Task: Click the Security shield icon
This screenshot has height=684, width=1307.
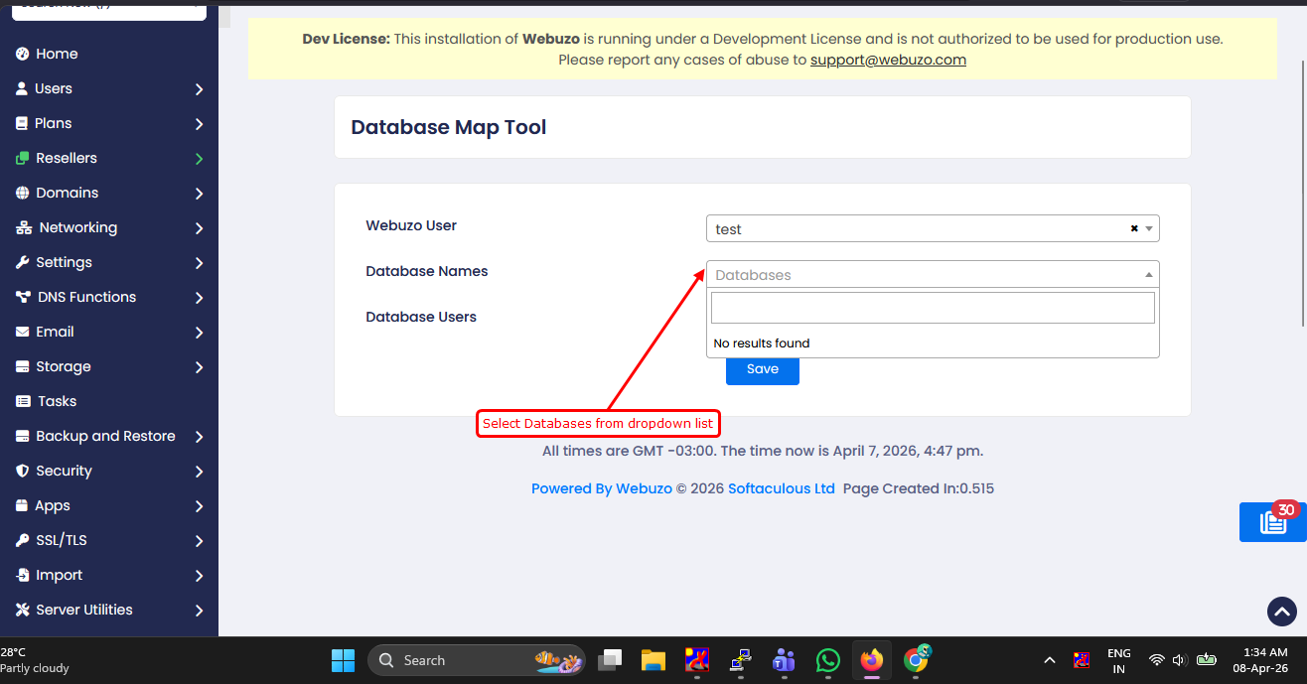Action: point(23,471)
